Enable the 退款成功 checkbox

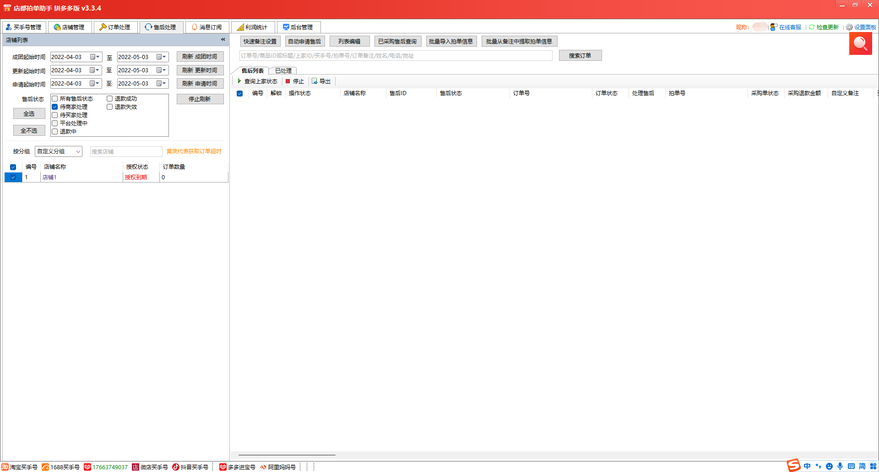point(110,99)
